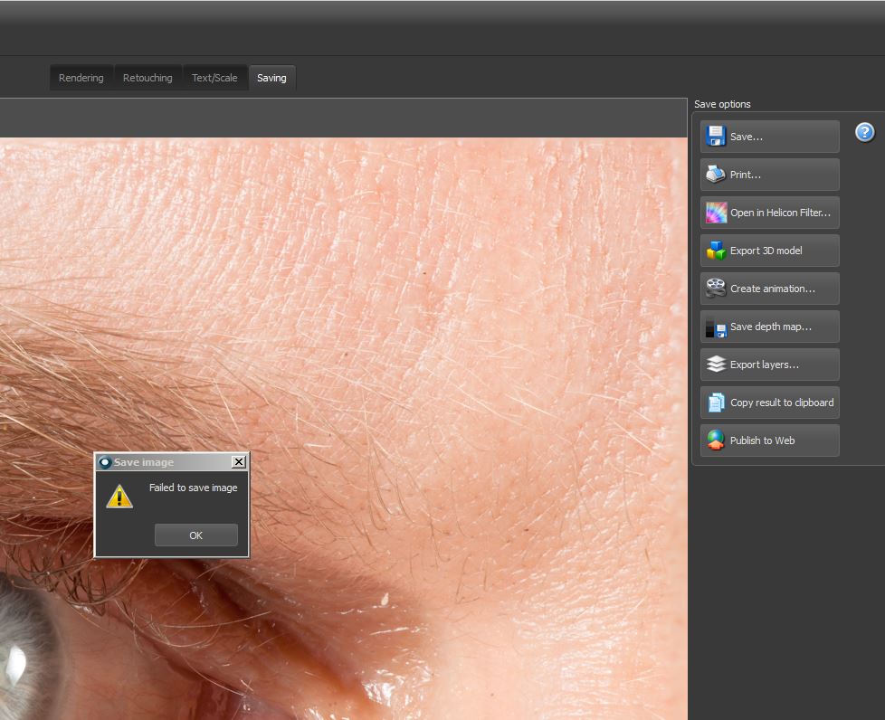
Task: Click the printer icon beside Print
Action: coord(716,175)
